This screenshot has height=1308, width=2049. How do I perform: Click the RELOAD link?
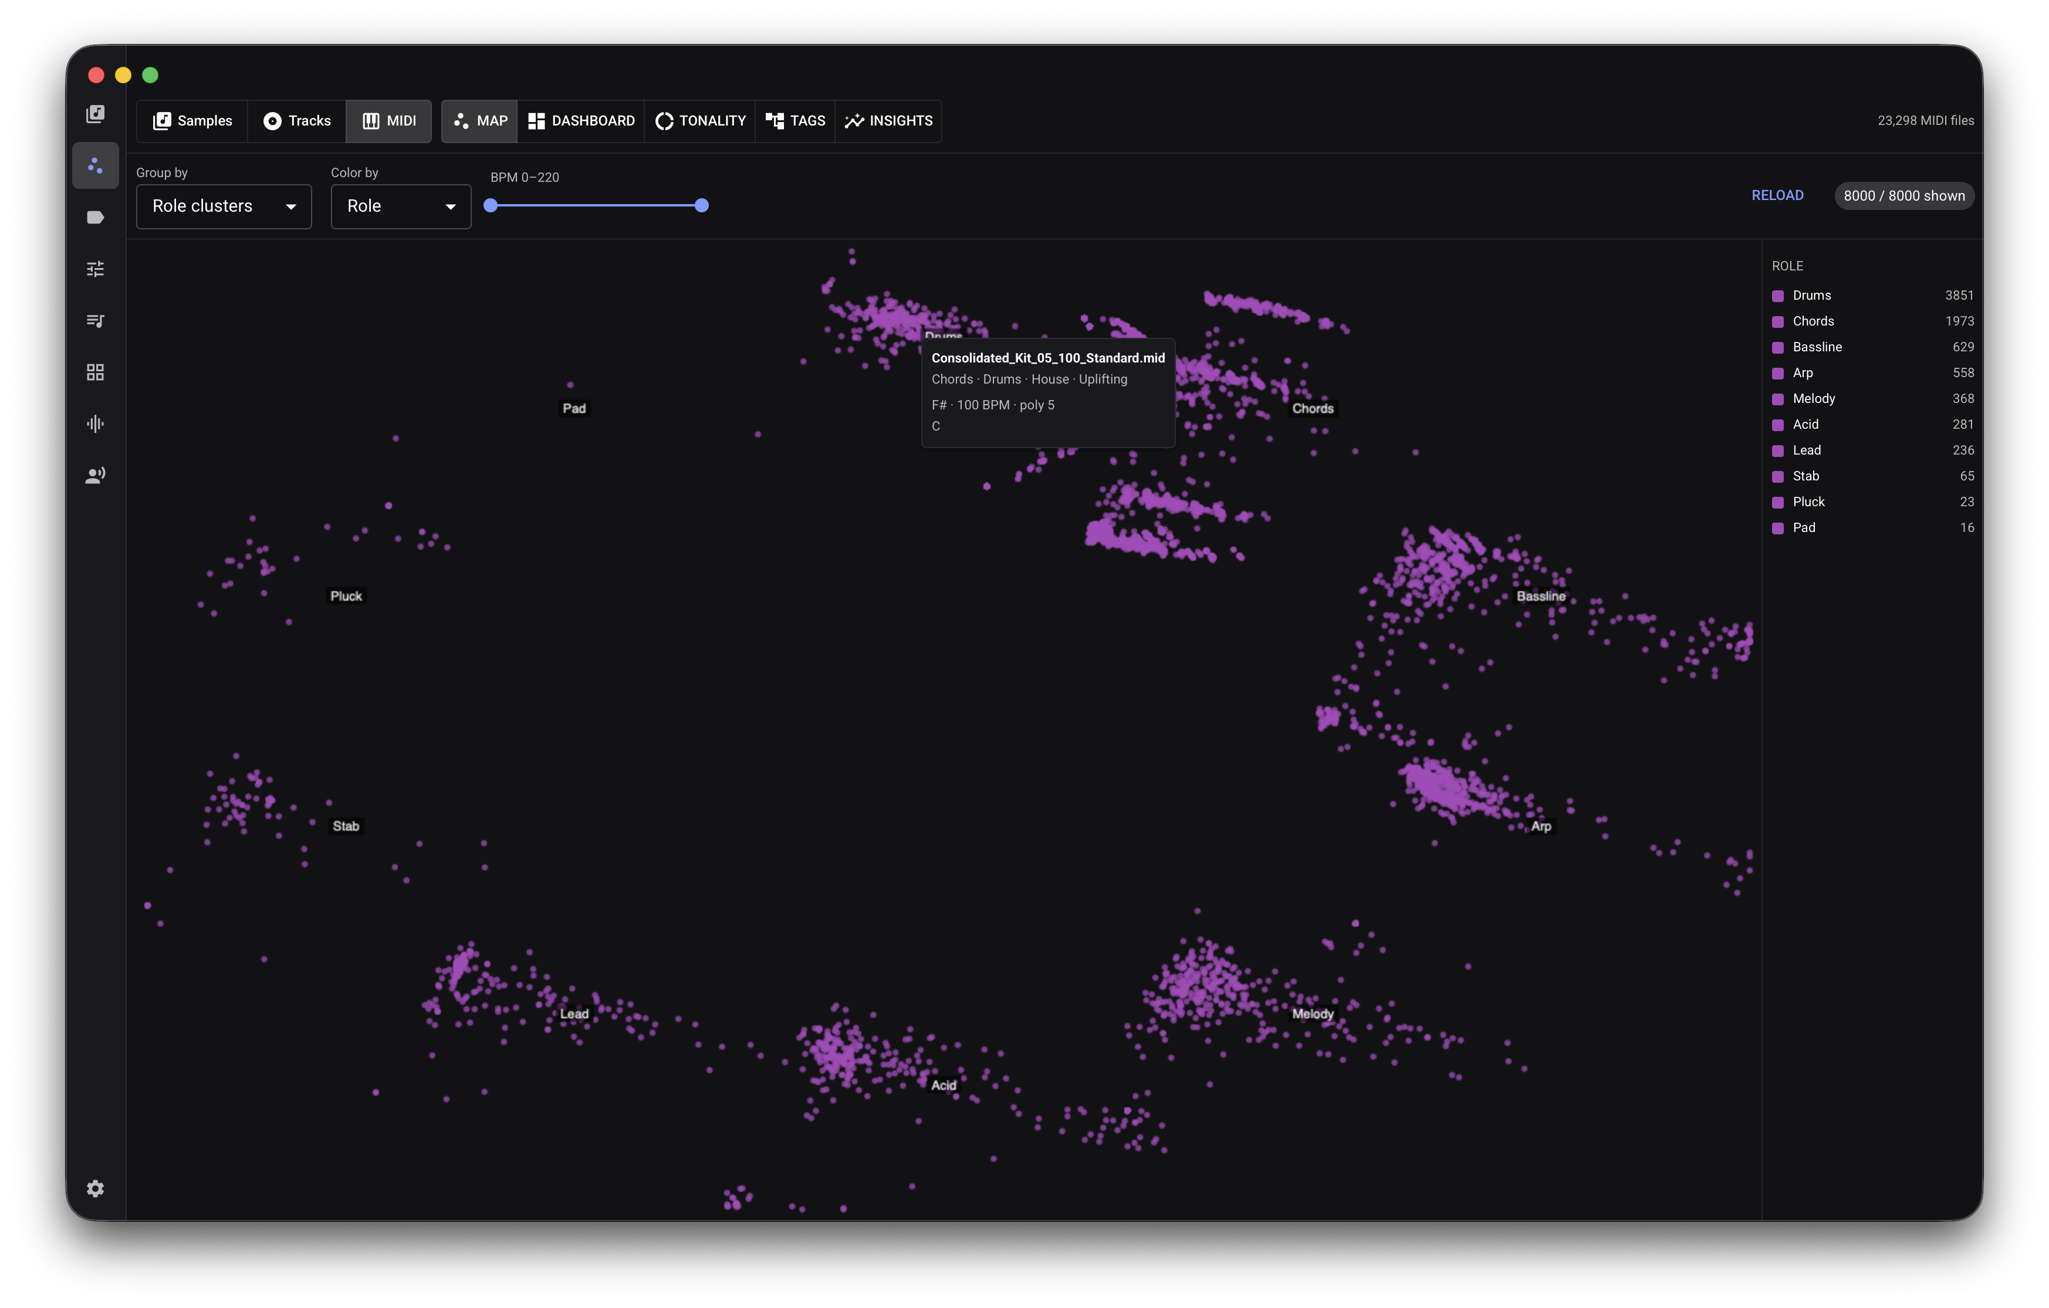click(1777, 195)
